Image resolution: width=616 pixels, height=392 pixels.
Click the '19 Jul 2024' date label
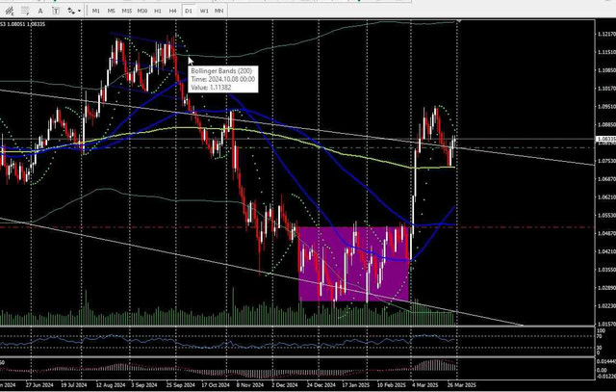click(x=73, y=385)
